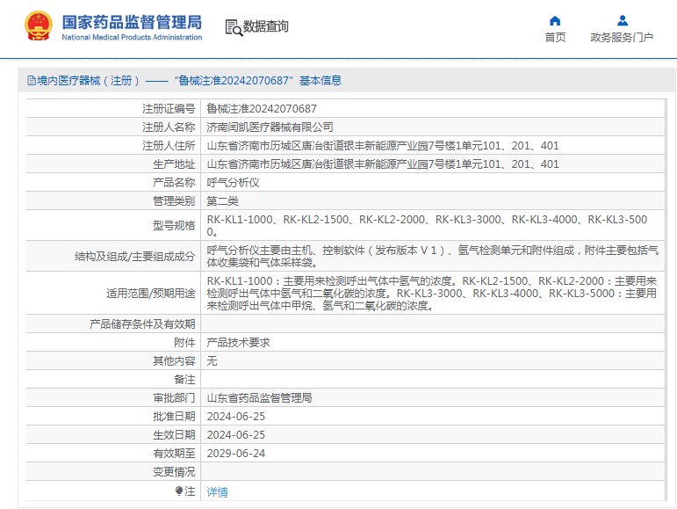677x509 pixels.
Task: Click product name value 呼气分析仪
Action: coord(233,183)
